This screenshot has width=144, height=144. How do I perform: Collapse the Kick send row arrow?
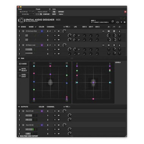click(x=23, y=31)
